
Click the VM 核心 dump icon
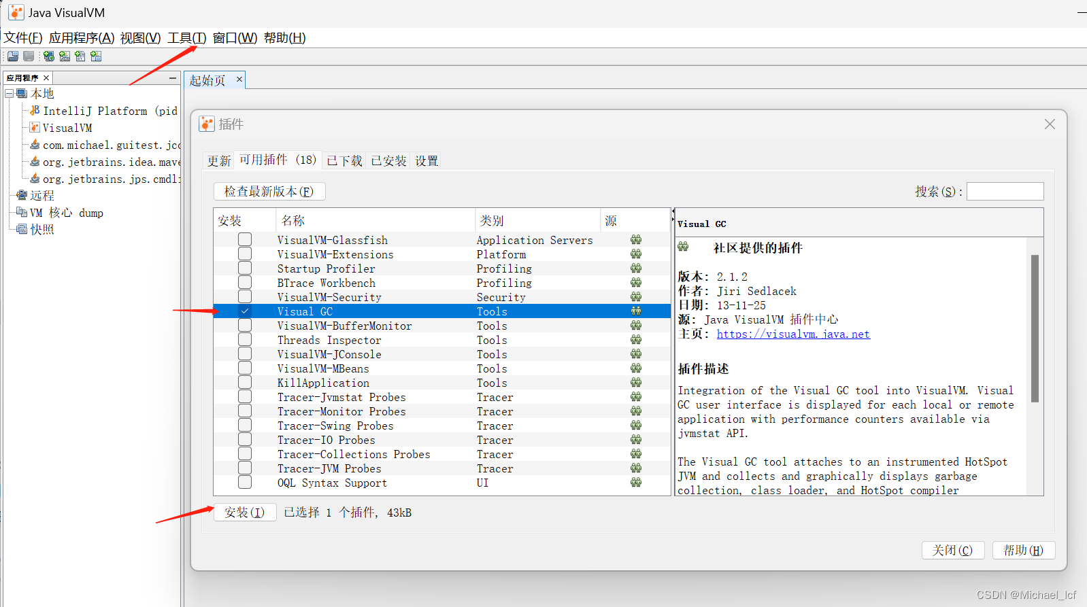point(22,212)
